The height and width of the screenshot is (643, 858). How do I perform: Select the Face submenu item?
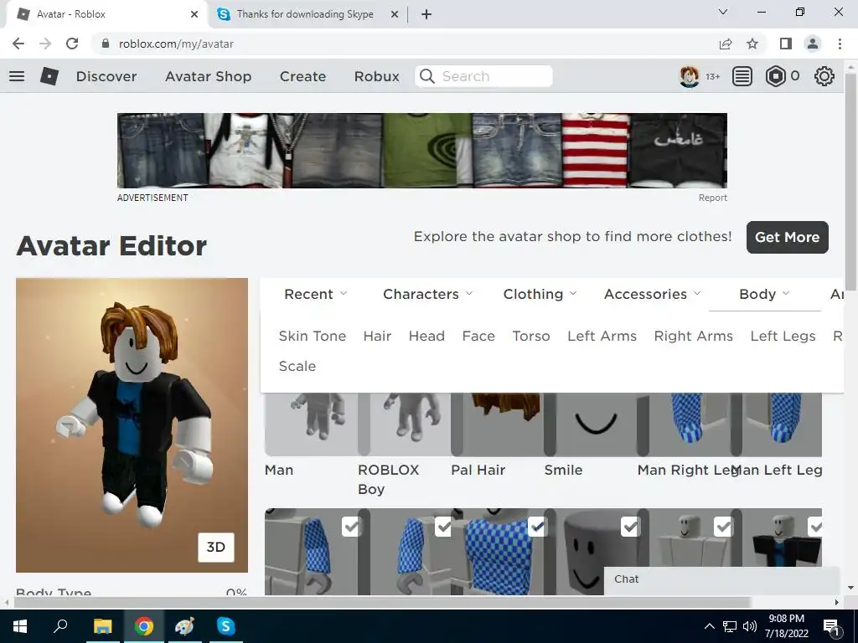(x=478, y=336)
